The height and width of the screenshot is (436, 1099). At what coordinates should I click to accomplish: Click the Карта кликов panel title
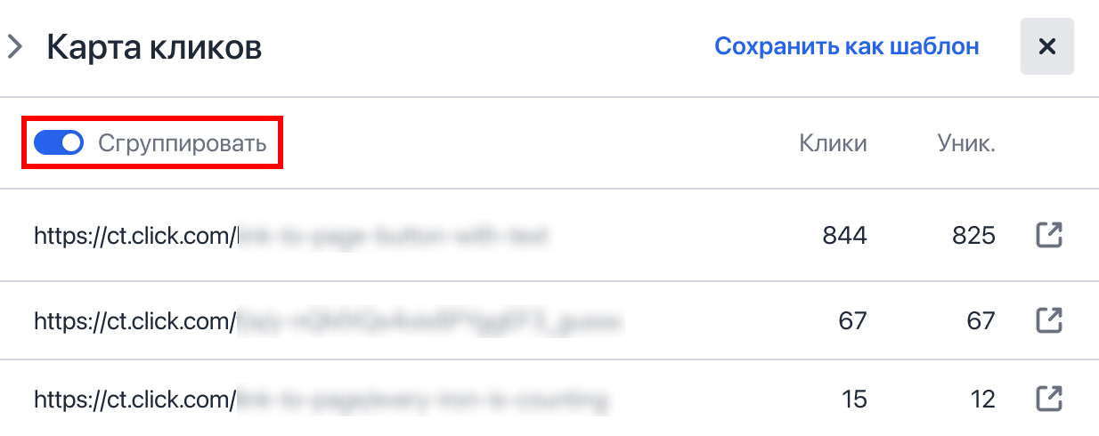click(154, 47)
